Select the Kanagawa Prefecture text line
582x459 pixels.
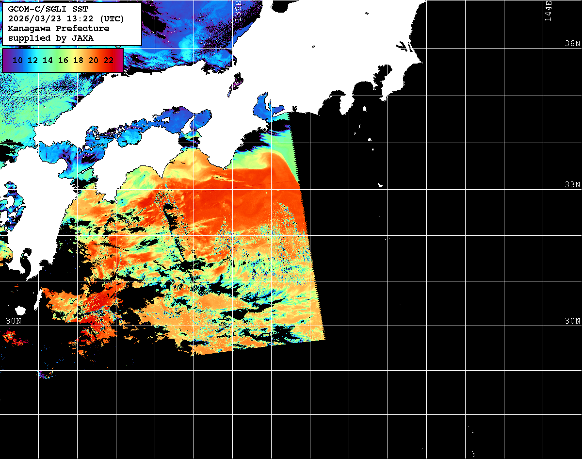click(59, 29)
